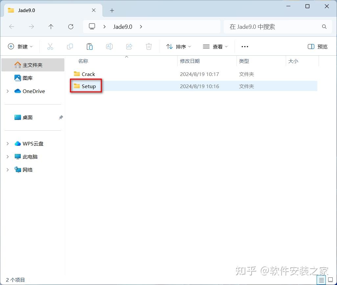Expand the OneDrive sidebar entry
This screenshot has height=285, width=337.
pos(8,91)
